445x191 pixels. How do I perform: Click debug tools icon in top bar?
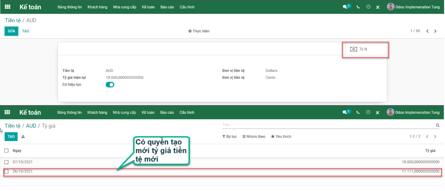point(378,7)
